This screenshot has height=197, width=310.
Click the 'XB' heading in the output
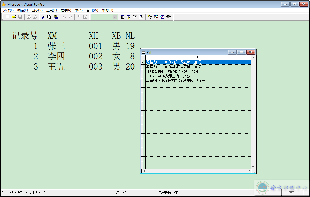116,36
